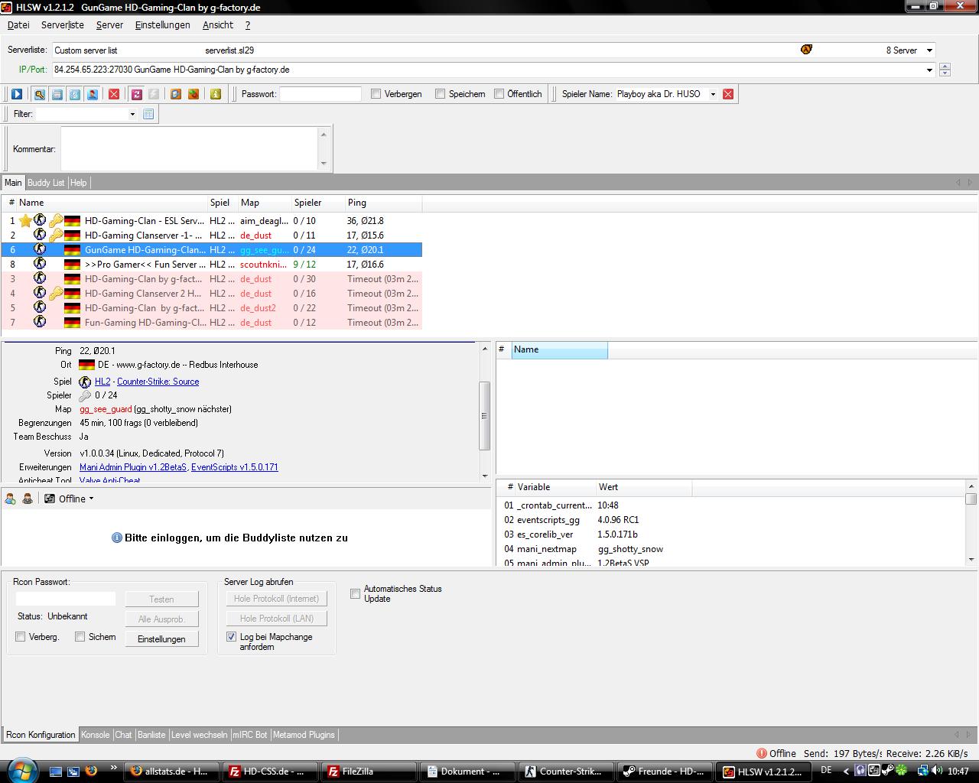Click the red X delete toolbar icon

[x=114, y=94]
